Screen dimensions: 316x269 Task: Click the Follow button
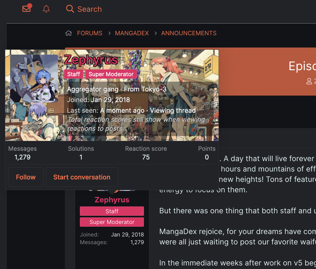[x=26, y=177]
